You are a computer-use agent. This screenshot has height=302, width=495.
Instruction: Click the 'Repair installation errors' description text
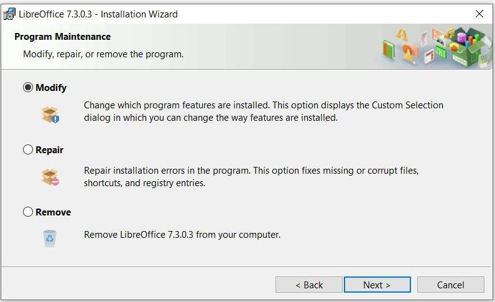tap(251, 177)
